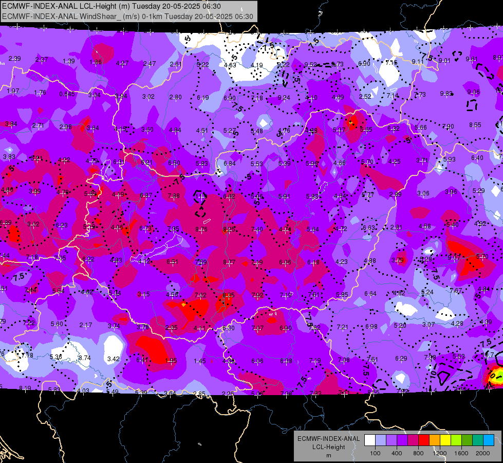Click the wind shear value 9.11
Screen dimensions: 503x463
[x=418, y=61]
